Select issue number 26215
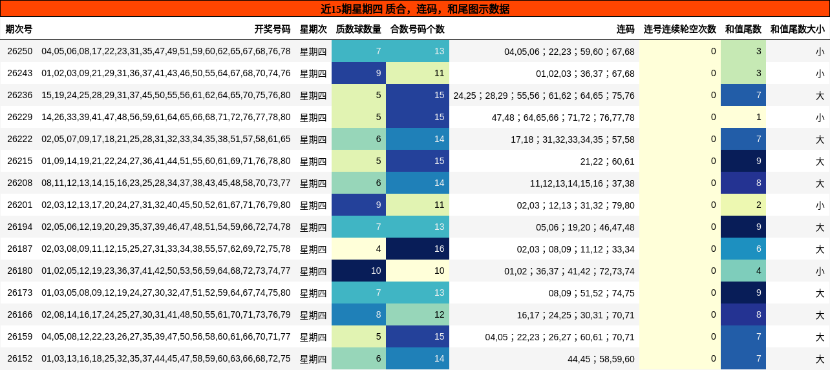The width and height of the screenshot is (830, 370). [x=19, y=161]
